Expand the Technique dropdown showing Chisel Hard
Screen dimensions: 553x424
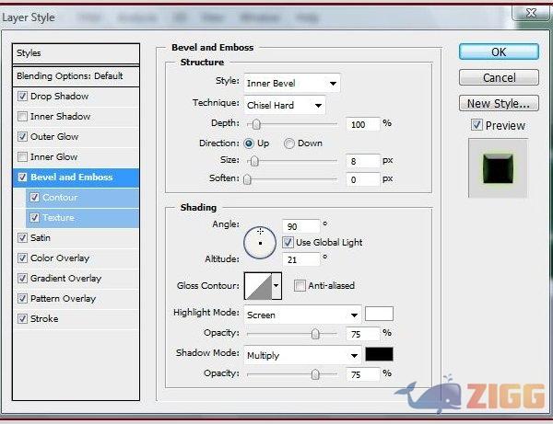pyautogui.click(x=284, y=105)
